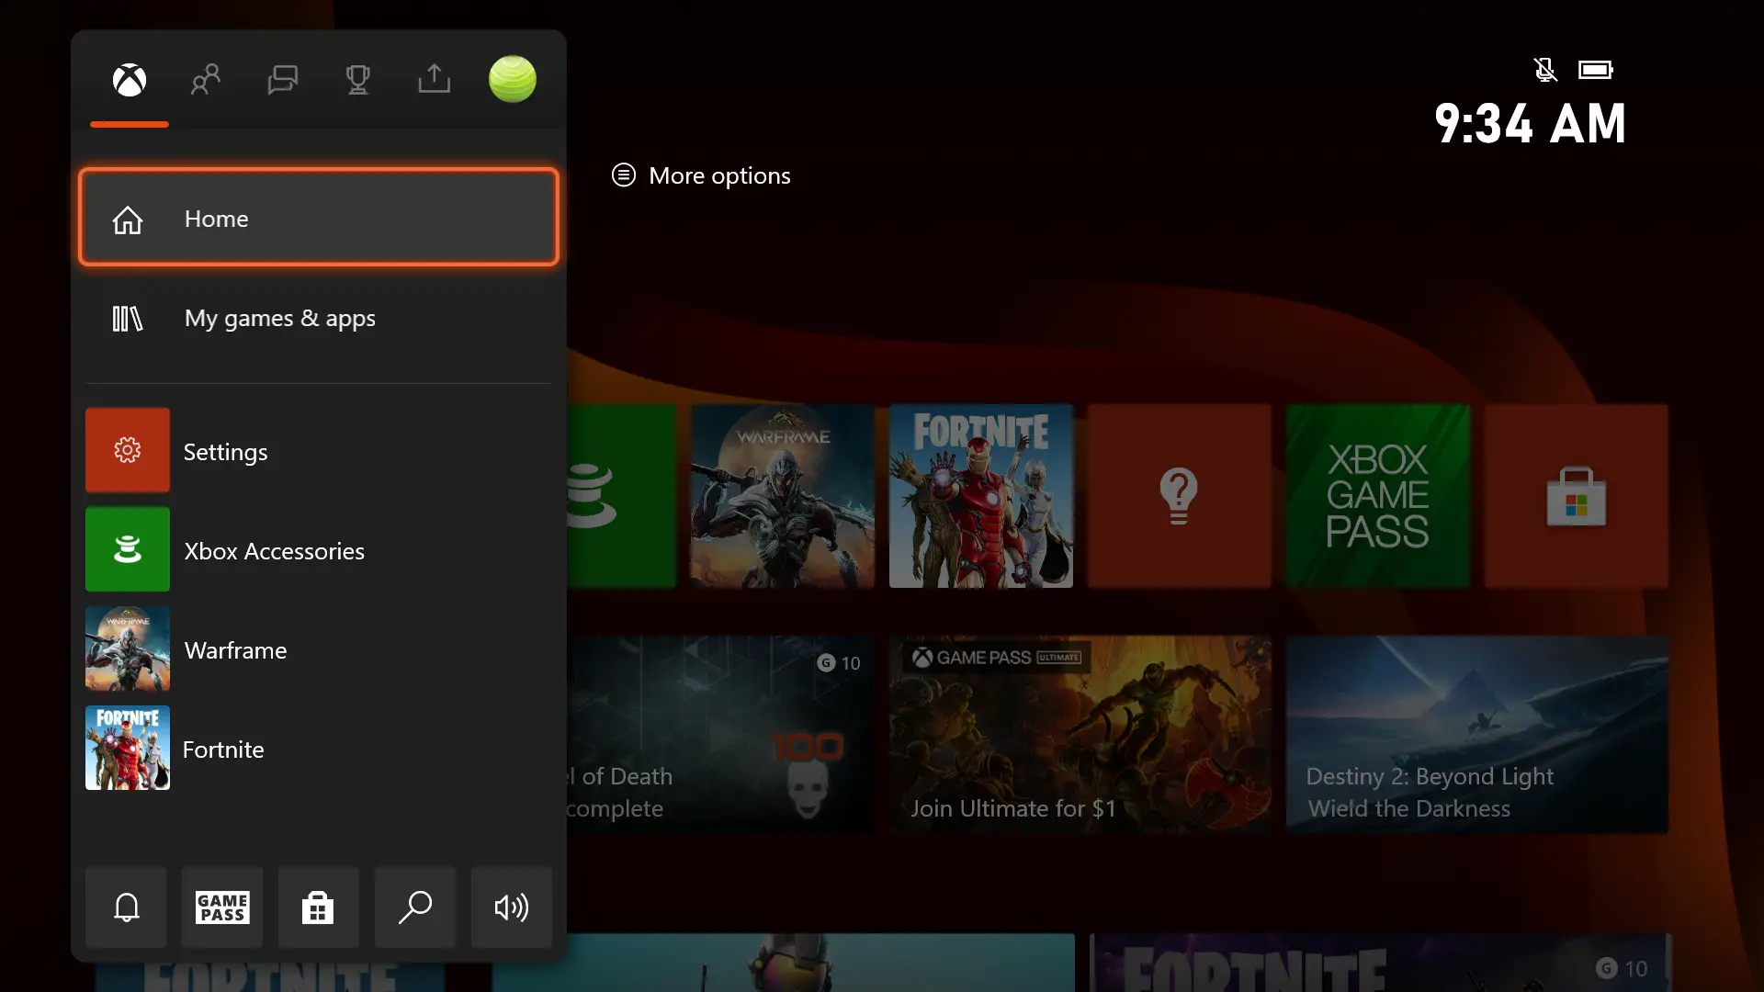Open the Parties & chats icon

tap(282, 80)
